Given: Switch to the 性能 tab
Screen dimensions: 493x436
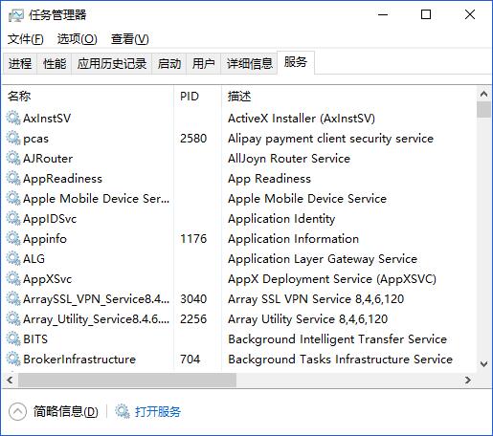Looking at the screenshot, I should (55, 64).
